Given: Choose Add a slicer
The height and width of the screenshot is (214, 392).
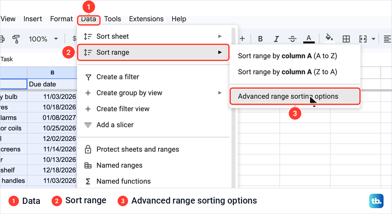Looking at the screenshot, I should pos(153,125).
